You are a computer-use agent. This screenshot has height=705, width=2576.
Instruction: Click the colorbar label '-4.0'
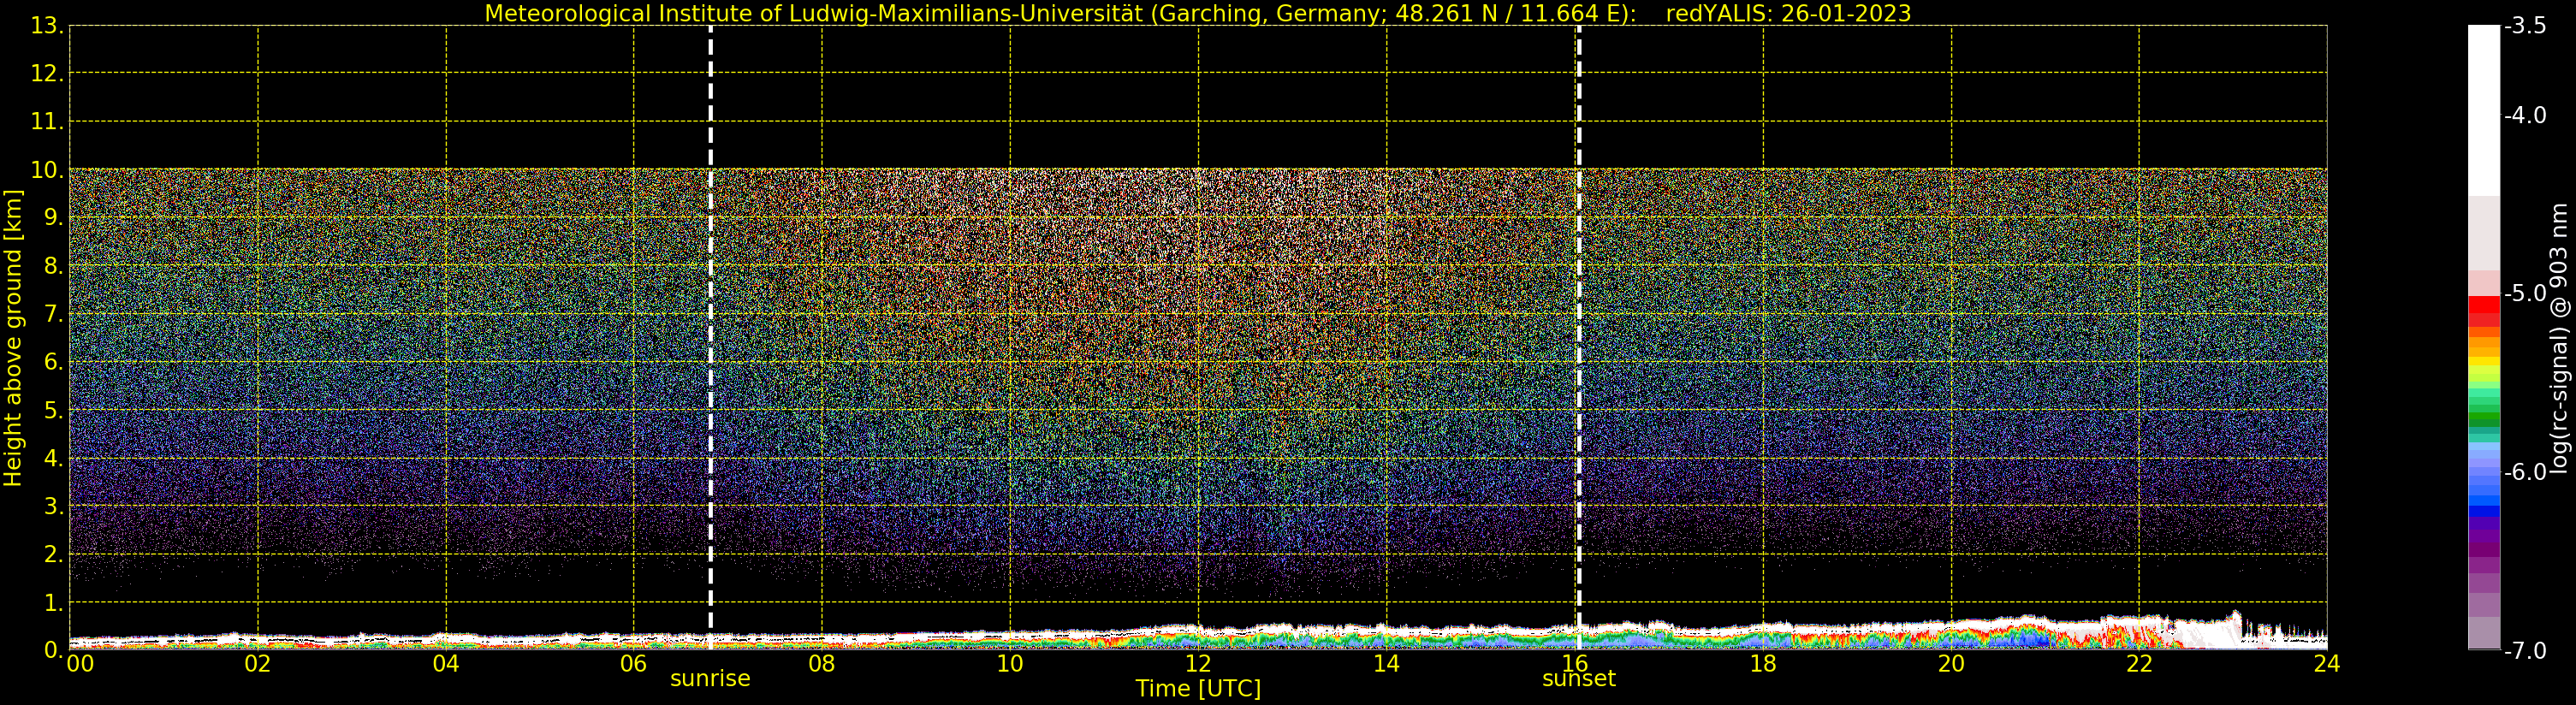[x=2526, y=115]
